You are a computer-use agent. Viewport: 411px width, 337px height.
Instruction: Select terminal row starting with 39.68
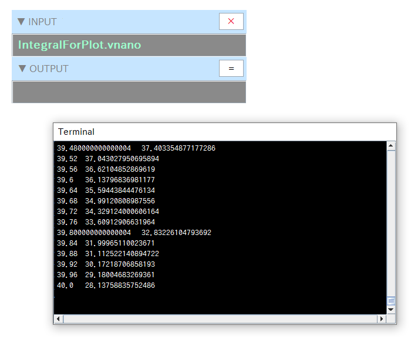106,201
